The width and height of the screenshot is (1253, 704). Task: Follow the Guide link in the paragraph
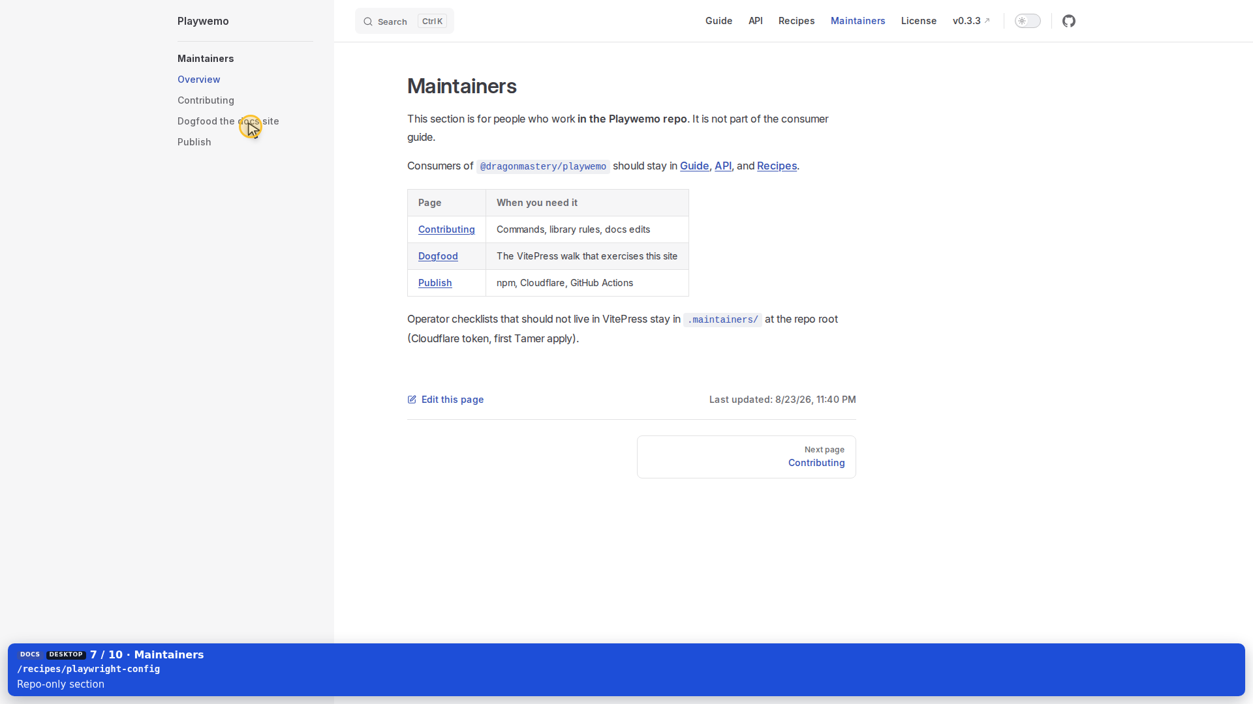click(x=694, y=166)
